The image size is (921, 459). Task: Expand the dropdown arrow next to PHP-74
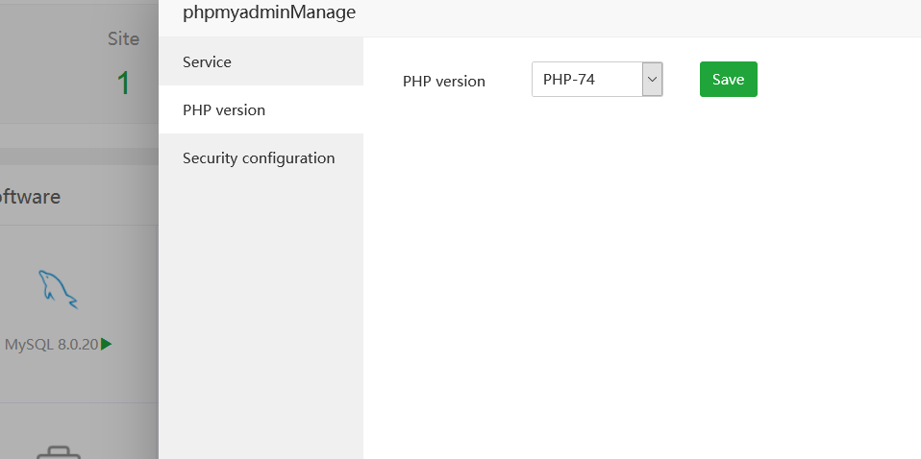tap(653, 80)
